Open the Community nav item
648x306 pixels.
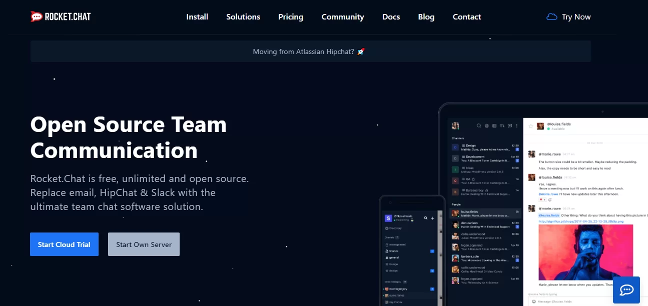point(342,17)
